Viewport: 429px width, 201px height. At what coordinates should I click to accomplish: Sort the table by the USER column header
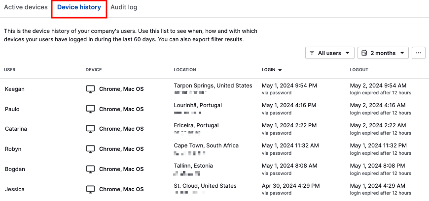pyautogui.click(x=9, y=70)
